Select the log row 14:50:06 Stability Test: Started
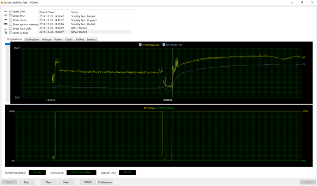The height and width of the screenshot is (186, 317). 85,24
